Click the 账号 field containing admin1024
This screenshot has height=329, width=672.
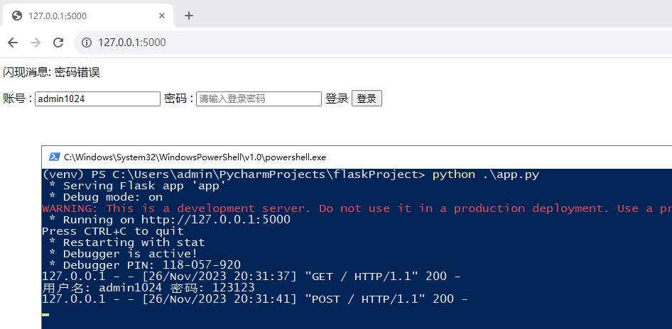(98, 99)
